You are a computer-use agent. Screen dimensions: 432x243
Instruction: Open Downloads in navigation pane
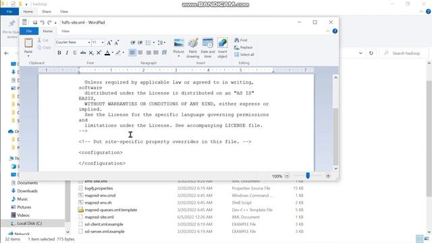click(x=27, y=191)
